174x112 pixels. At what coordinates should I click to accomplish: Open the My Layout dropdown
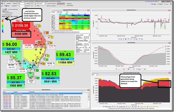(41, 3)
